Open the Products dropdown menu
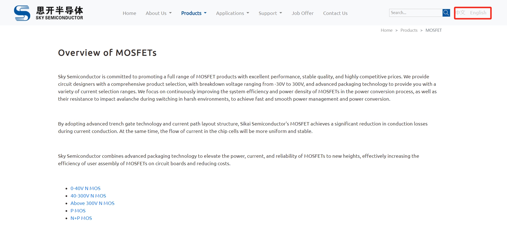This screenshot has width=507, height=230. 194,13
